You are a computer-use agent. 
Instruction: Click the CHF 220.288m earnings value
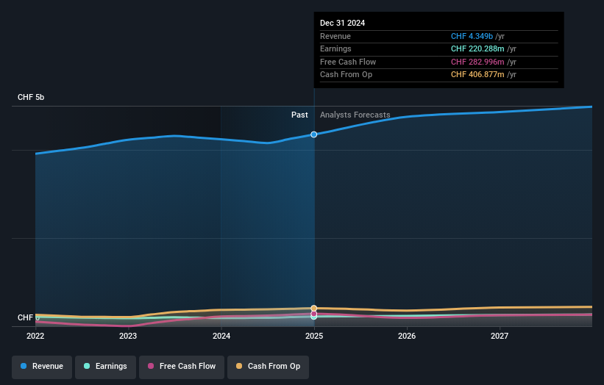[477, 48]
